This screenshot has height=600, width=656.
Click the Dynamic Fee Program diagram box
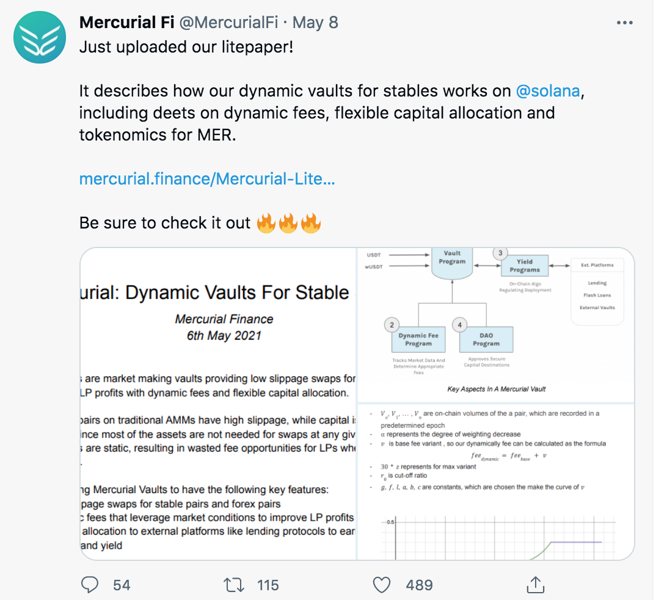coord(418,340)
